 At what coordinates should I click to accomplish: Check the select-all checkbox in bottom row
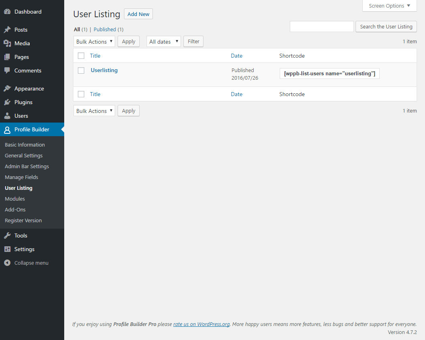click(81, 94)
